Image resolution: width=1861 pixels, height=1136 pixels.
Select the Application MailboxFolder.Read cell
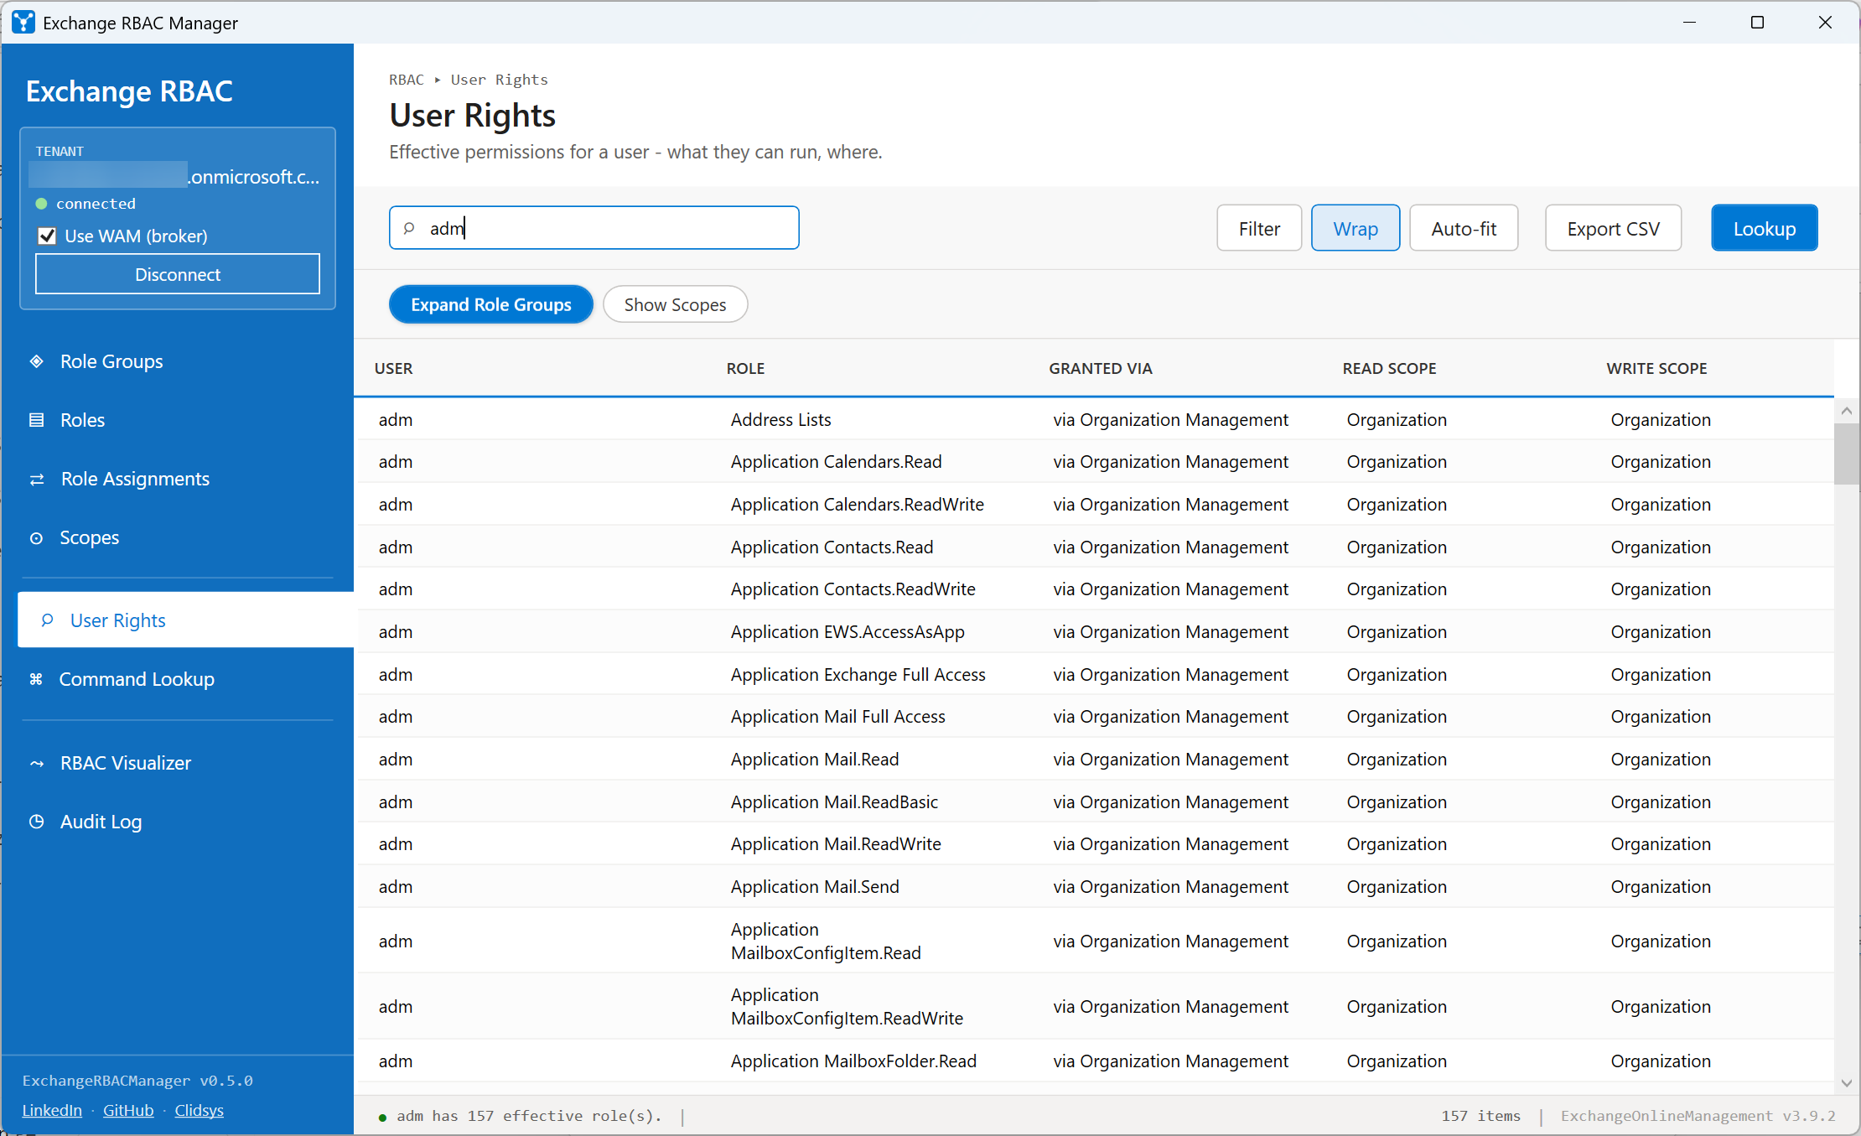tap(853, 1061)
